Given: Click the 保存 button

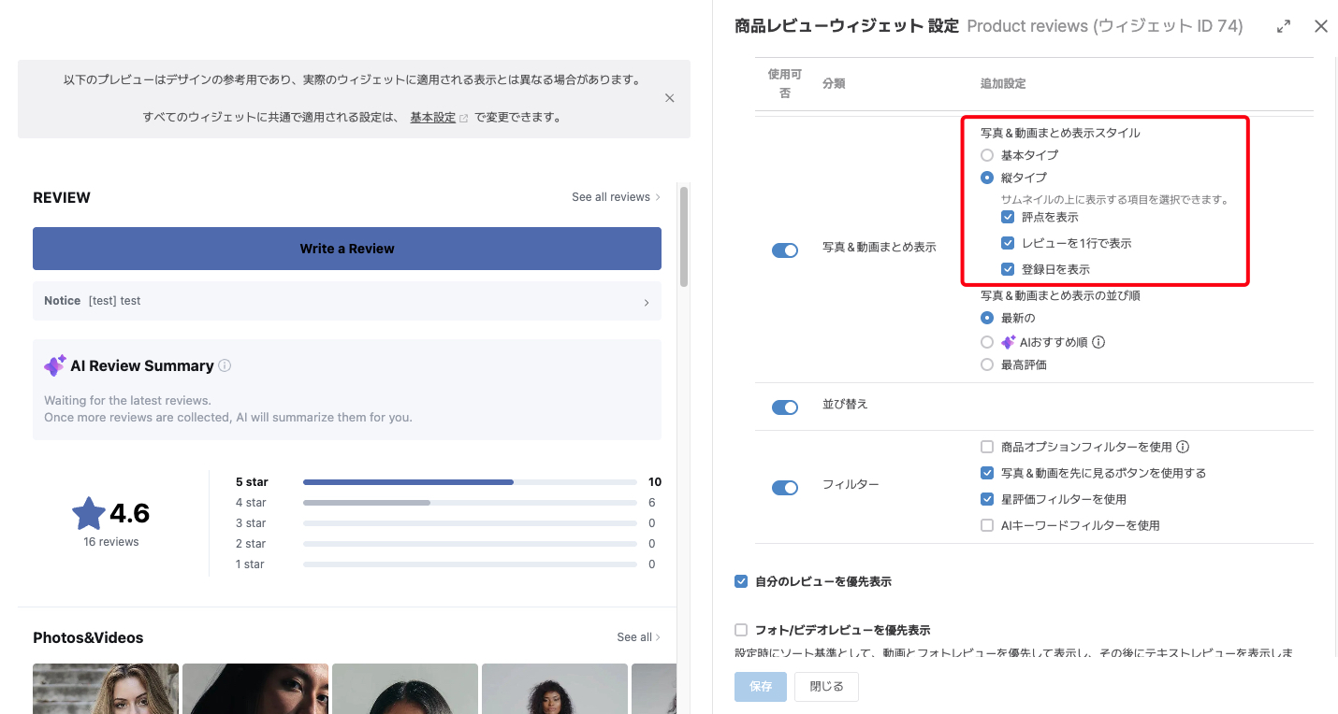Looking at the screenshot, I should 761,686.
